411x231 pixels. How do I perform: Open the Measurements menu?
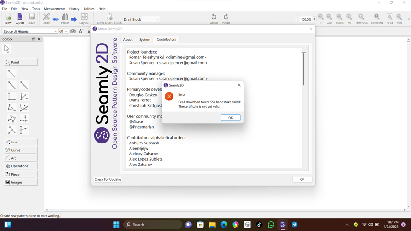pyautogui.click(x=54, y=9)
